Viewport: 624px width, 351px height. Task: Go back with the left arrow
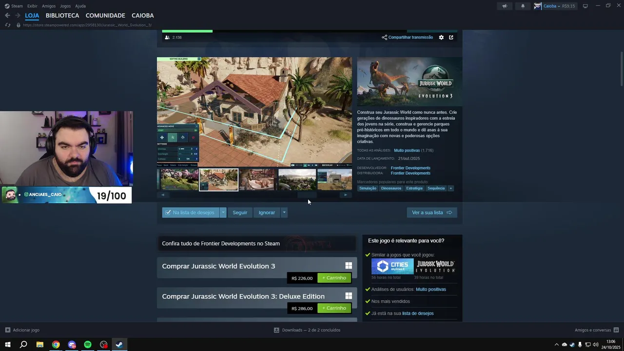(x=7, y=16)
